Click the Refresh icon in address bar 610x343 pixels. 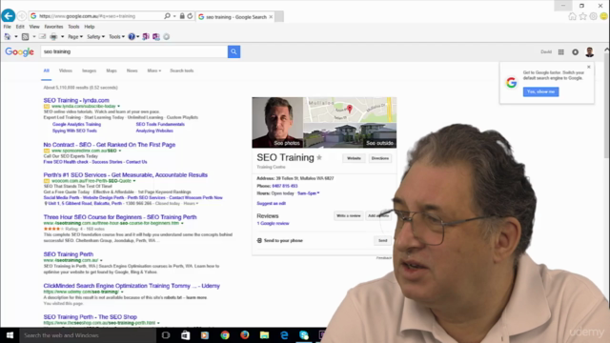pyautogui.click(x=190, y=16)
